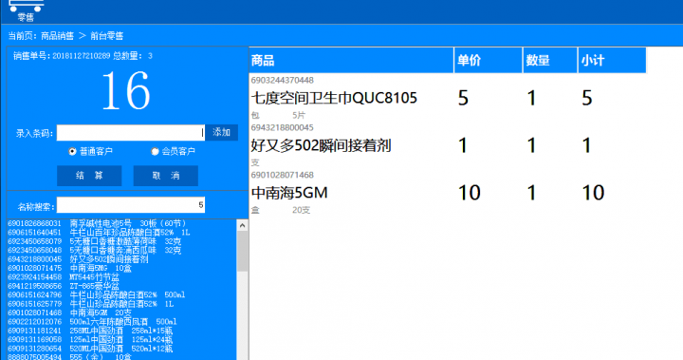Focus the 录入条码 barcode input field
Image resolution: width=683 pixels, height=360 pixels.
click(x=131, y=133)
